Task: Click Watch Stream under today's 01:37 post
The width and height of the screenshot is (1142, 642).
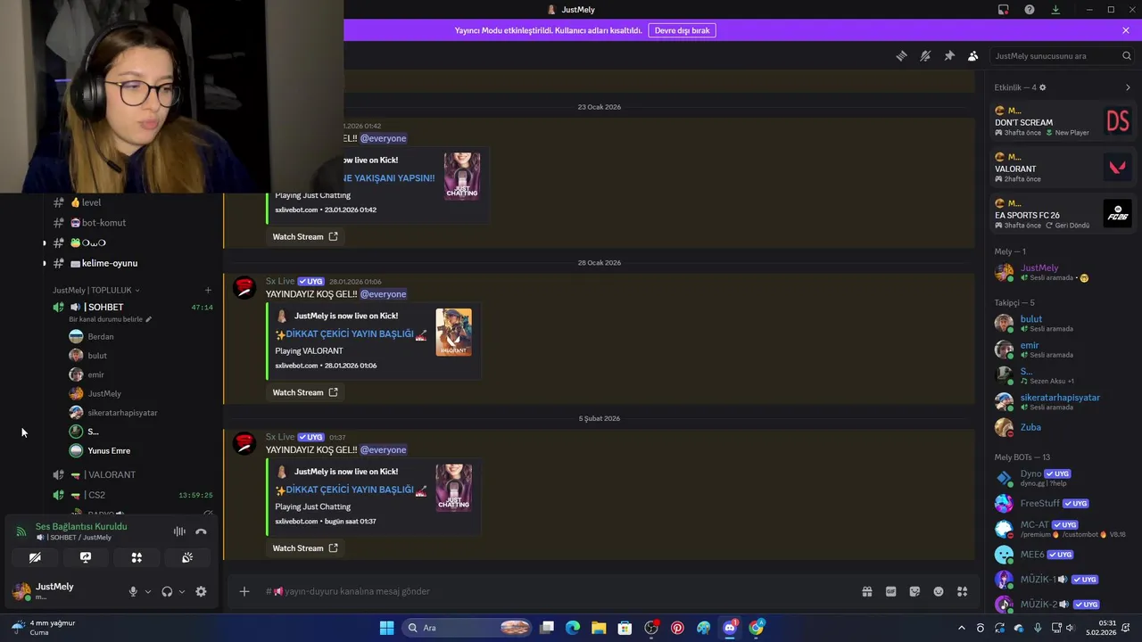Action: tap(305, 548)
